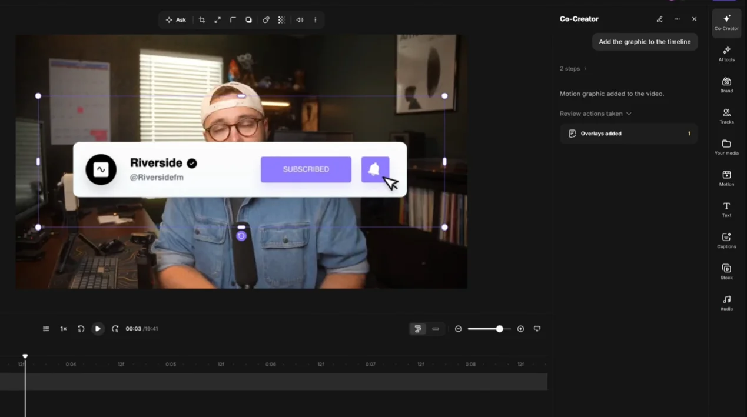The width and height of the screenshot is (747, 417).
Task: Open the corner radius tool
Action: pyautogui.click(x=233, y=20)
